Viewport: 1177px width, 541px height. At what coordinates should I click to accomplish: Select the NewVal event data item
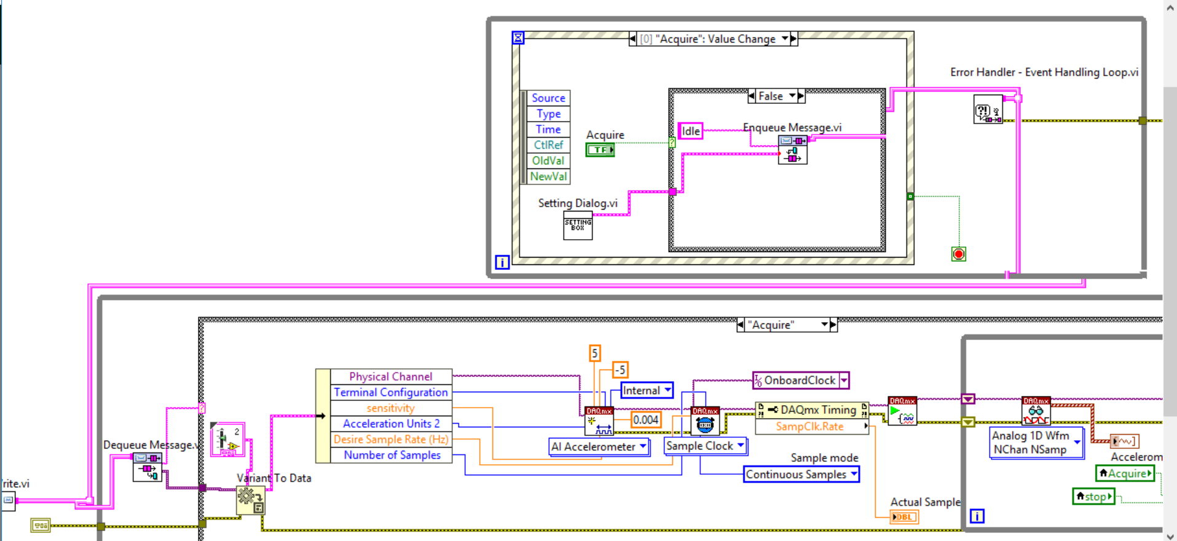pyautogui.click(x=548, y=176)
